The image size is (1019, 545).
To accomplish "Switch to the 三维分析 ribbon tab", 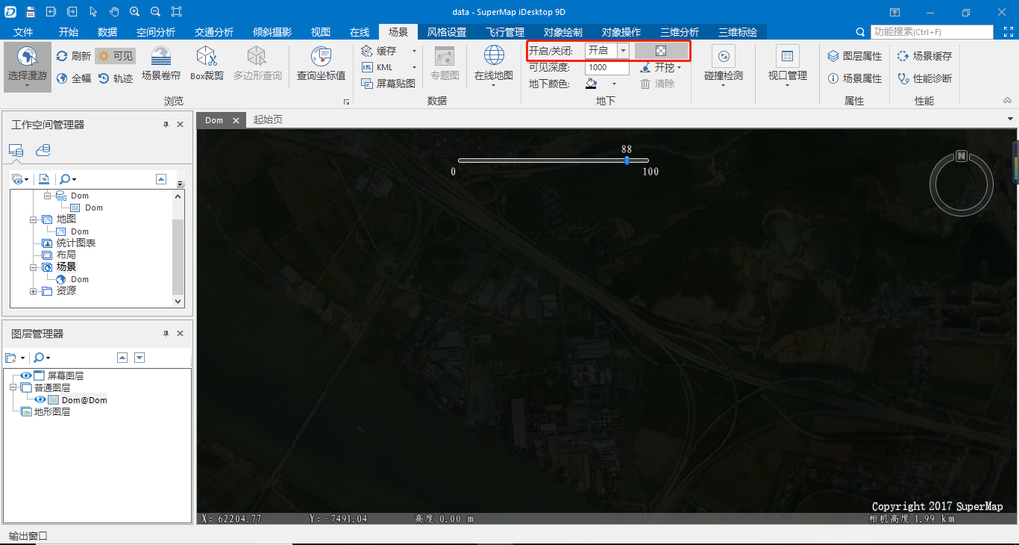I will point(680,32).
